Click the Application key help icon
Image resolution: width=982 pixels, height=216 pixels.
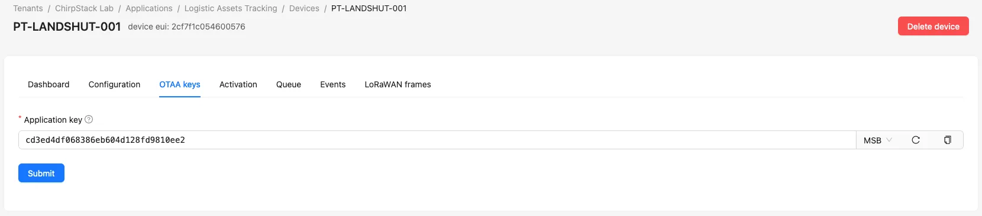tap(89, 119)
